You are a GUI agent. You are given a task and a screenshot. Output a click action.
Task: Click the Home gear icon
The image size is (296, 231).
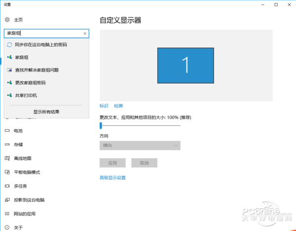coord(7,20)
